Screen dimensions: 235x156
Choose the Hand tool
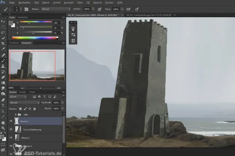click(x=3, y=122)
